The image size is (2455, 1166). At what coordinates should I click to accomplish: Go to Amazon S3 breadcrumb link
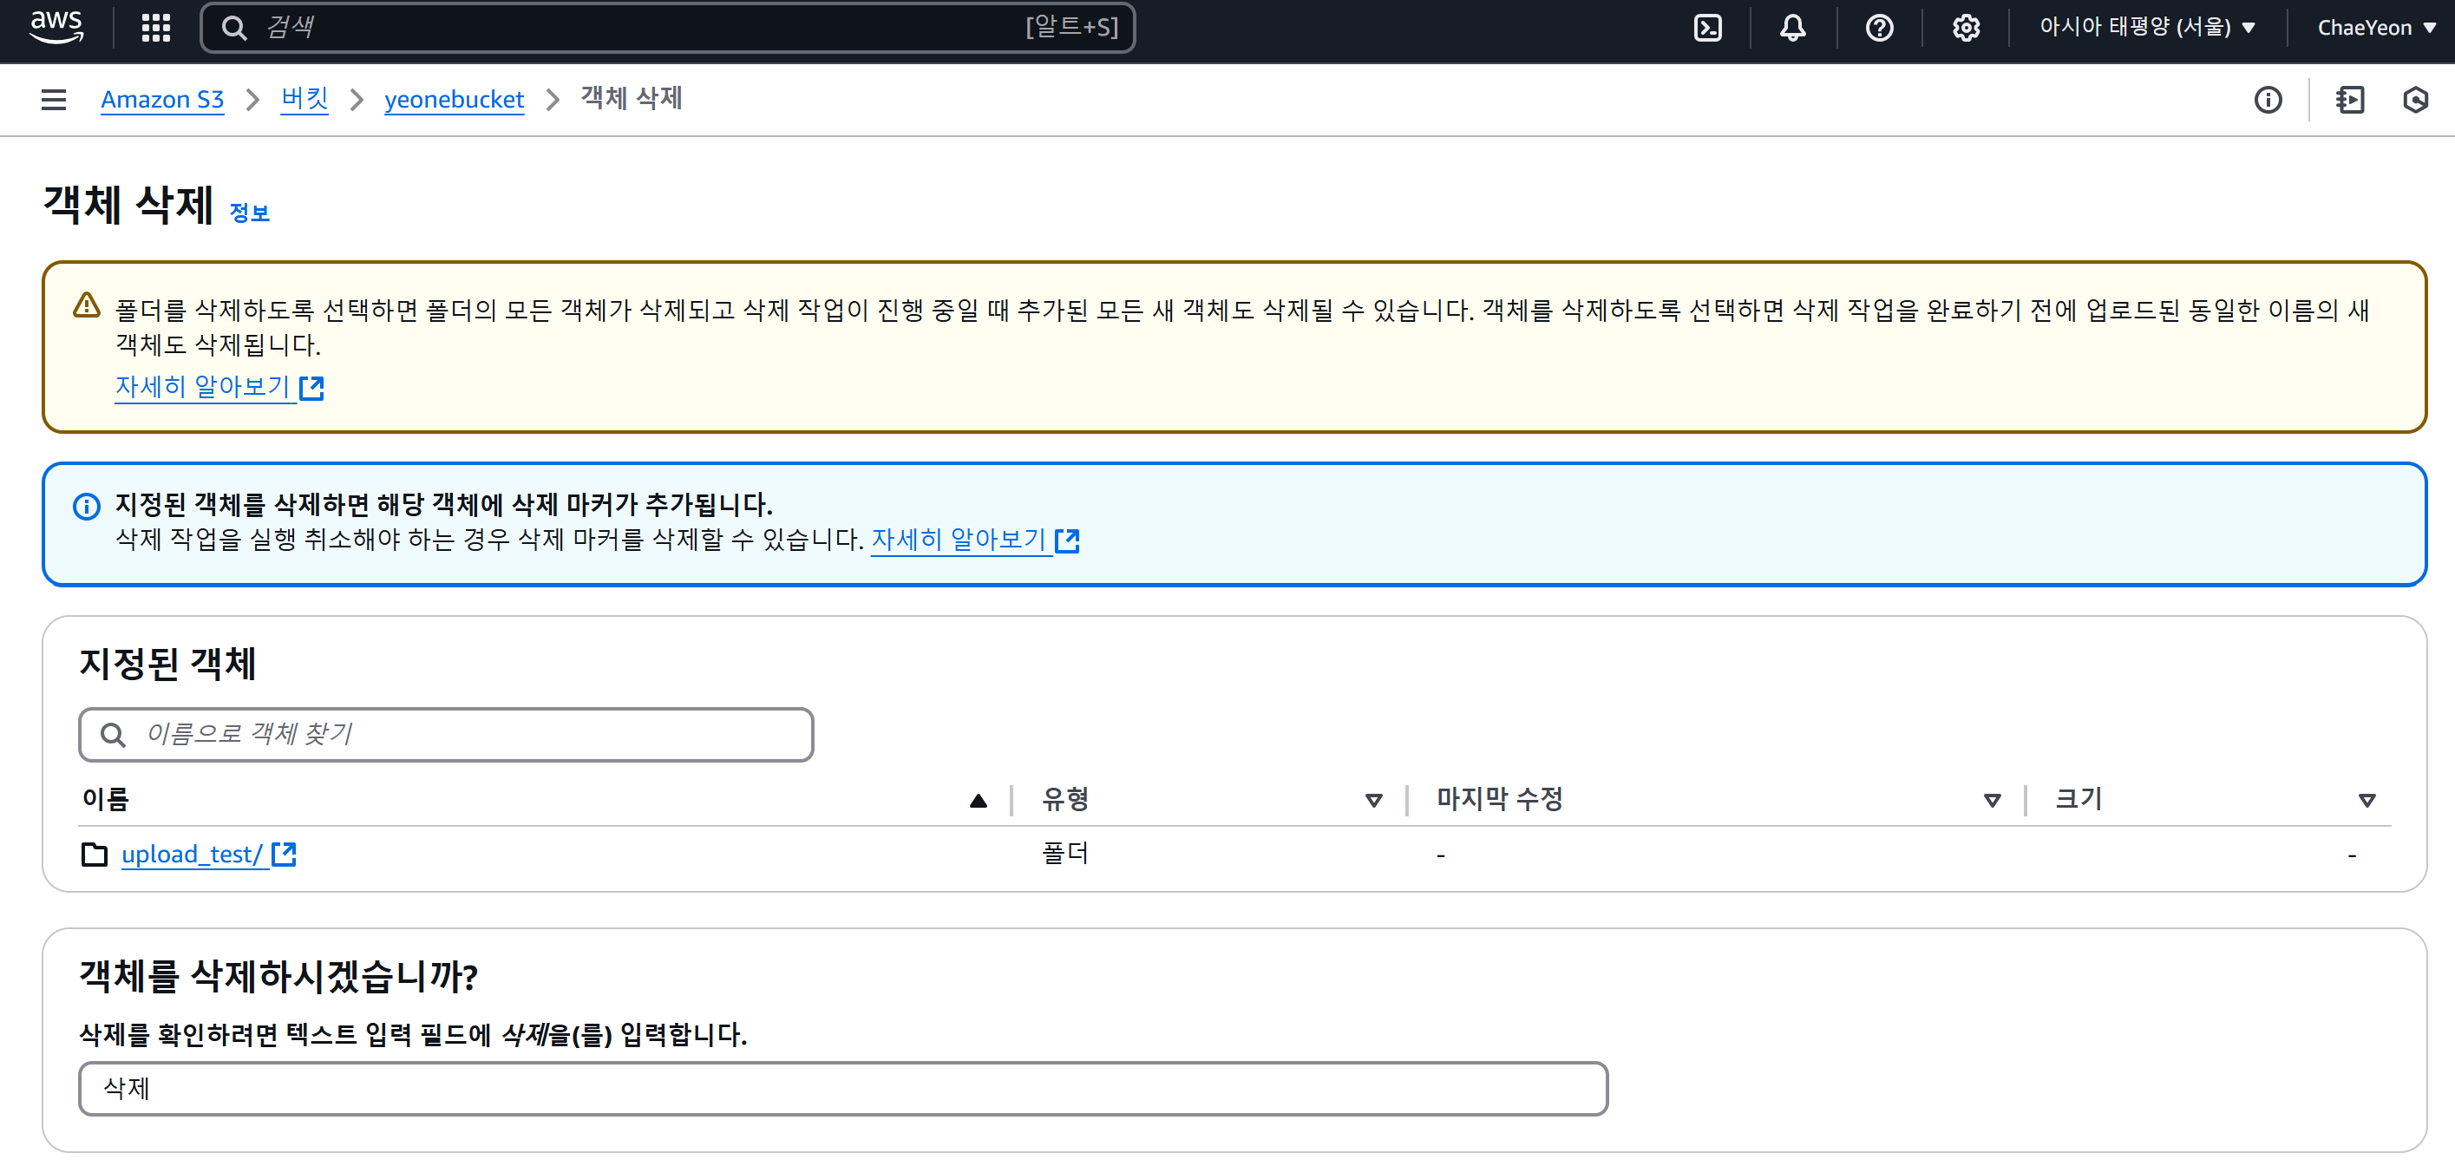pyautogui.click(x=162, y=99)
